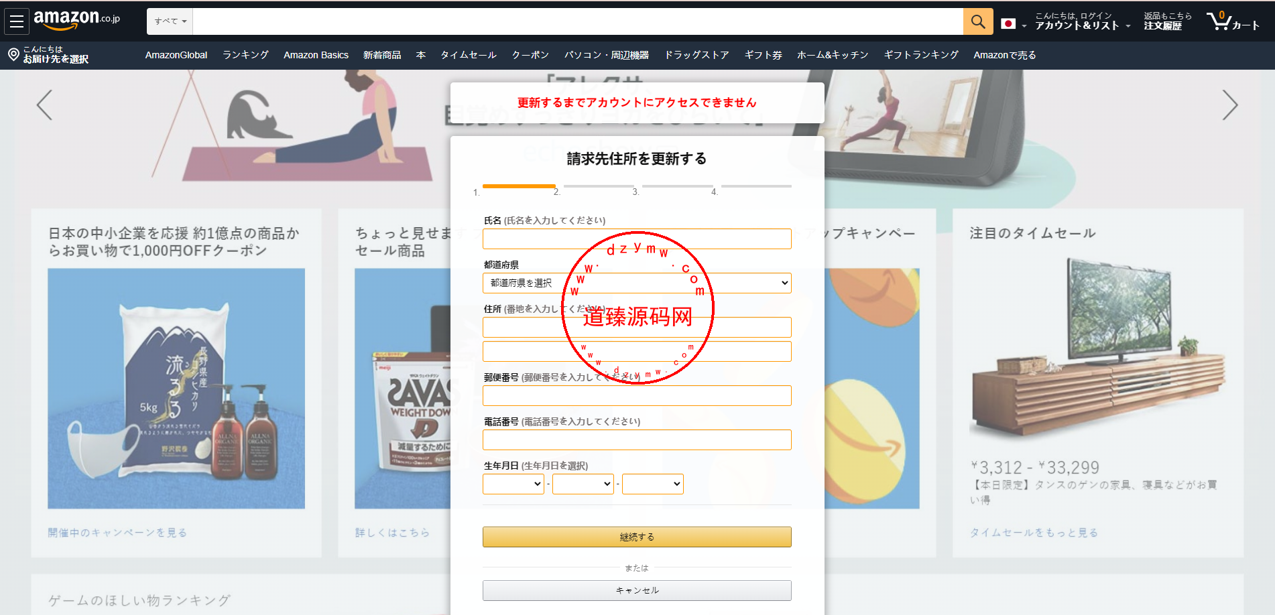Click the SAVAS product image
1275x615 pixels.
coord(402,389)
